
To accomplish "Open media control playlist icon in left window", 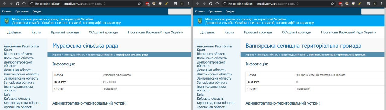I will click(176, 4).
